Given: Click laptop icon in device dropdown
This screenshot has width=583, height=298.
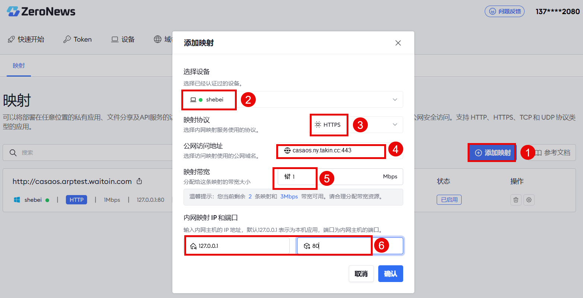Looking at the screenshot, I should pos(193,100).
